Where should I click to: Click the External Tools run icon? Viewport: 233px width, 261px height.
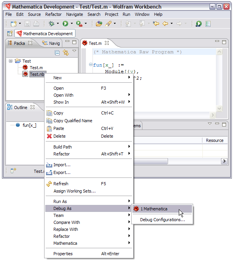coord(79,24)
